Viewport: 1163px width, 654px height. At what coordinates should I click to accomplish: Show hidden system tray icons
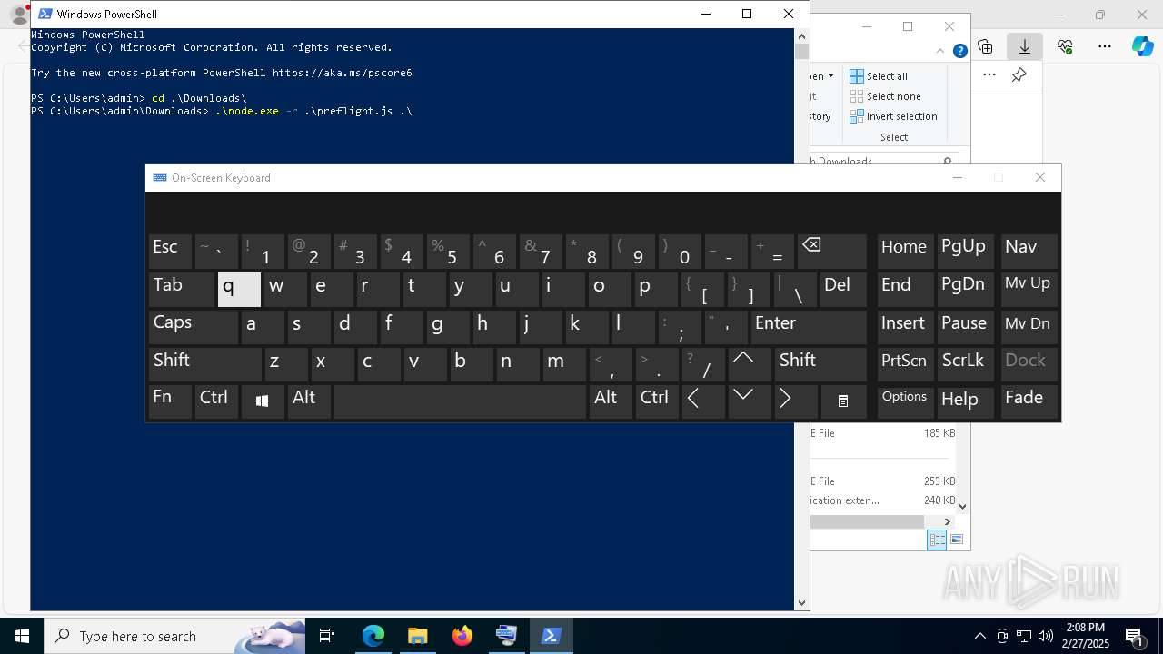(979, 636)
